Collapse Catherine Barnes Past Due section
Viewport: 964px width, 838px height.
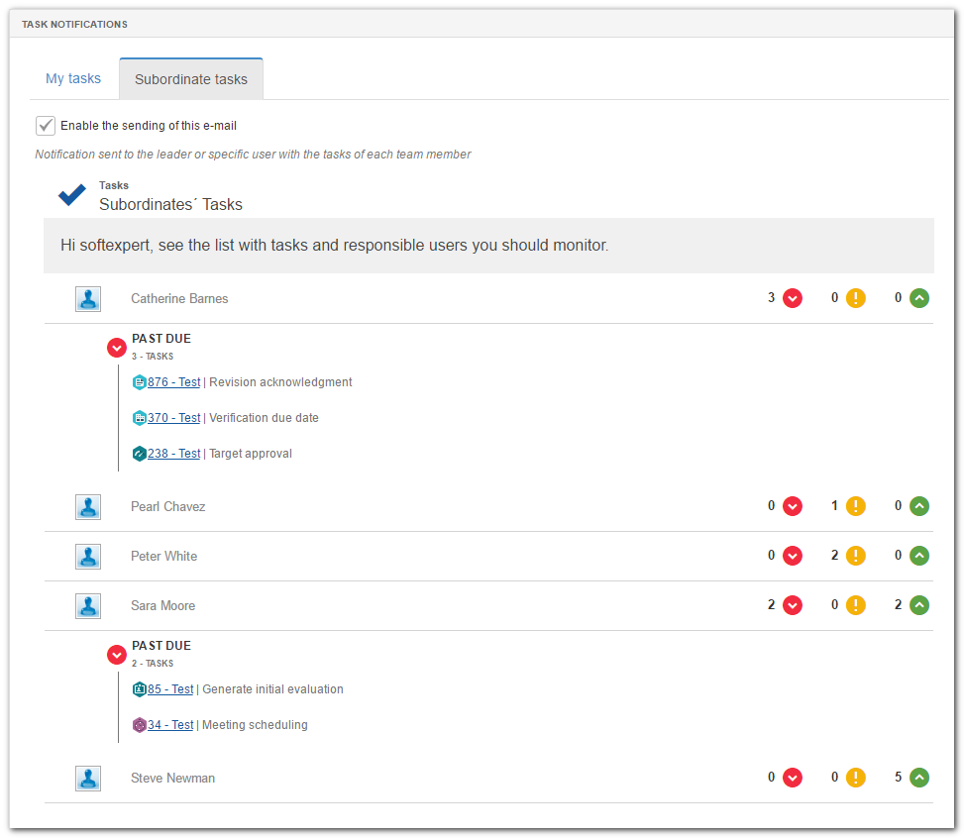117,348
